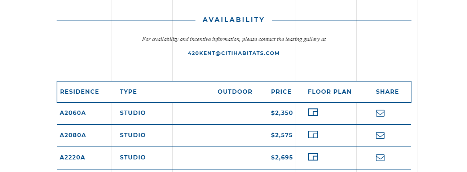Click the $2,575 price for A2080A
The image size is (467, 172).
pyautogui.click(x=282, y=135)
